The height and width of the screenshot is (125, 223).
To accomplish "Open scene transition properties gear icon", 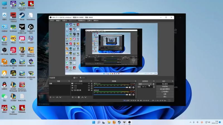I will pos(154,84).
